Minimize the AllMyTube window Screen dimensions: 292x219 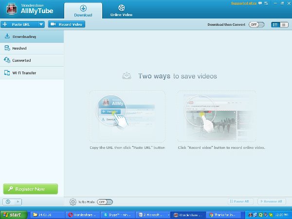(275, 3)
